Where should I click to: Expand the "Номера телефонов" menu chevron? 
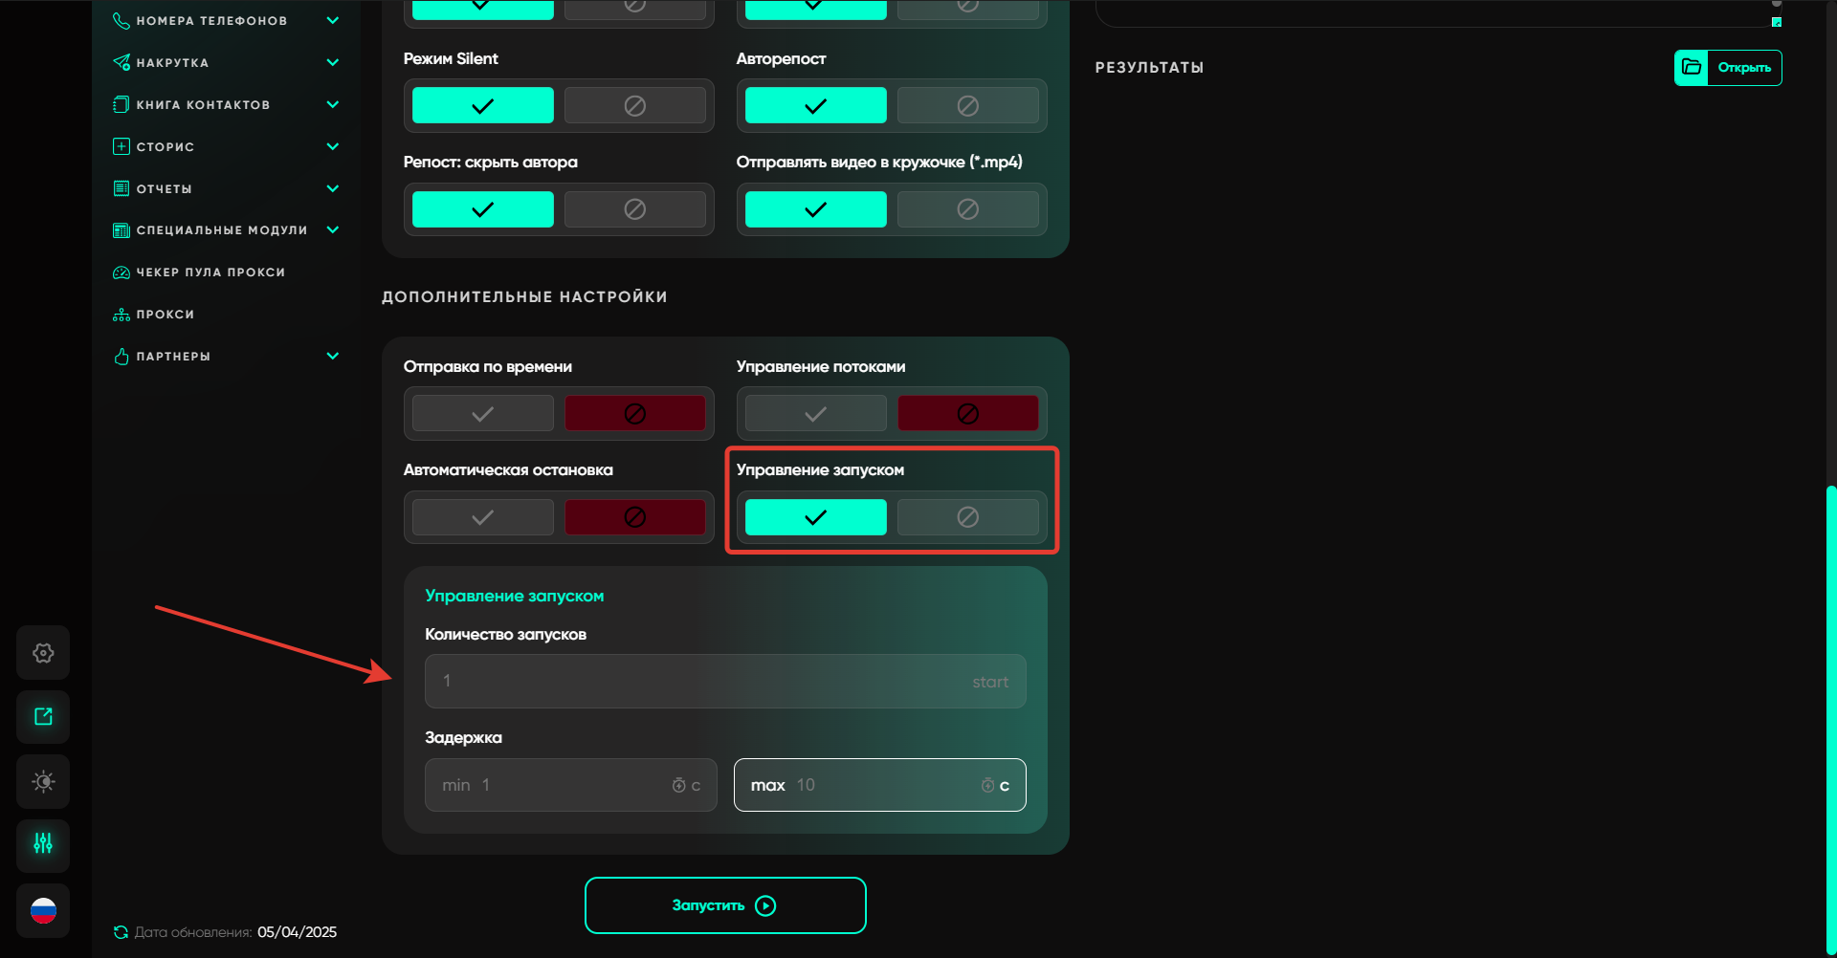tap(333, 20)
